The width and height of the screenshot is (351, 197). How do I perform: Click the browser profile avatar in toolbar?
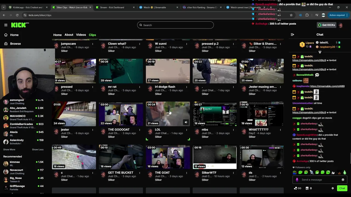323,15
